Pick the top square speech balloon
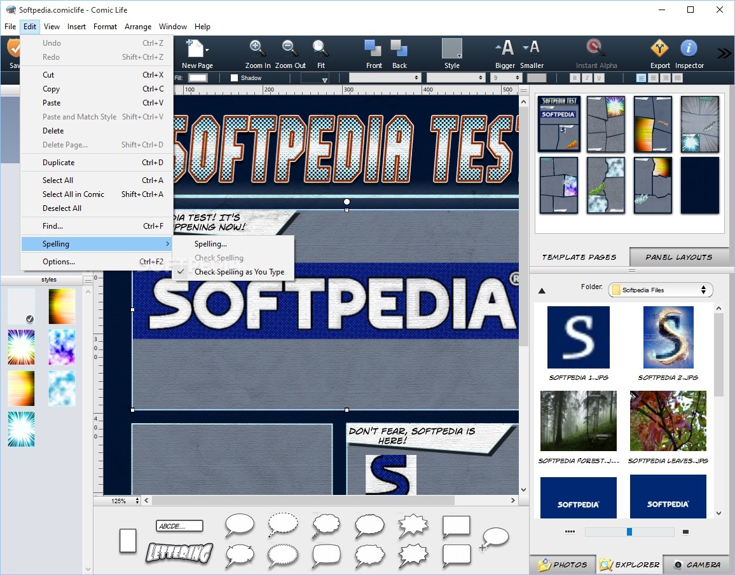The height and width of the screenshot is (575, 735). tap(456, 526)
